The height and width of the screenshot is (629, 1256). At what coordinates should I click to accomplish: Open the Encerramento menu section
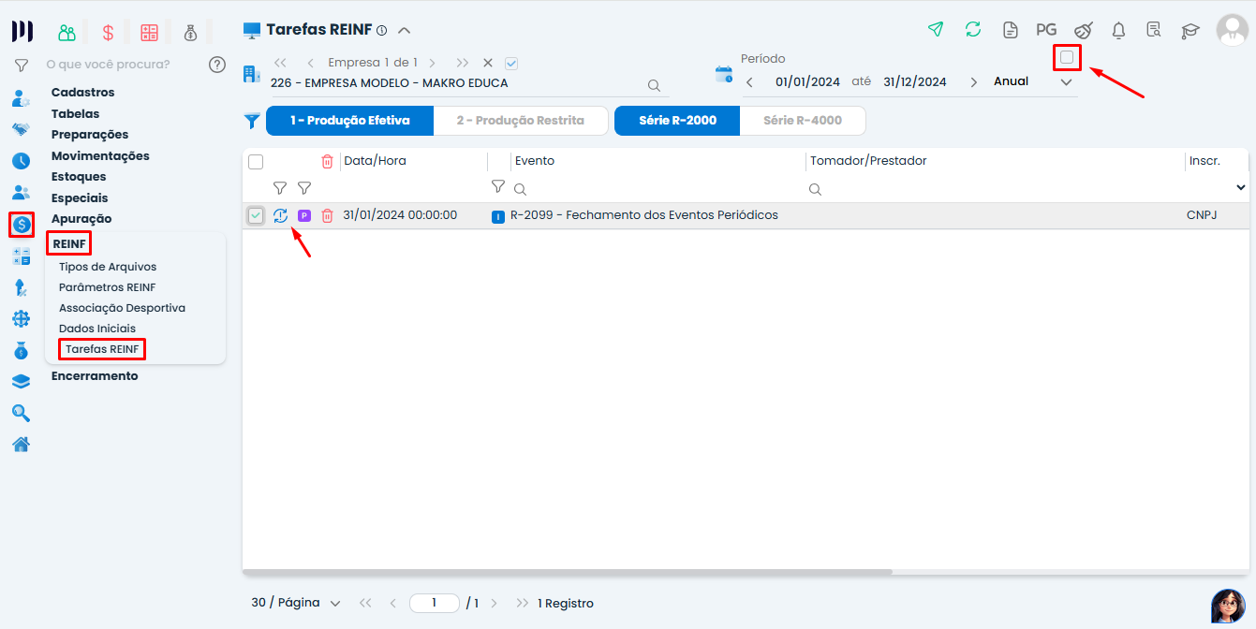click(95, 376)
